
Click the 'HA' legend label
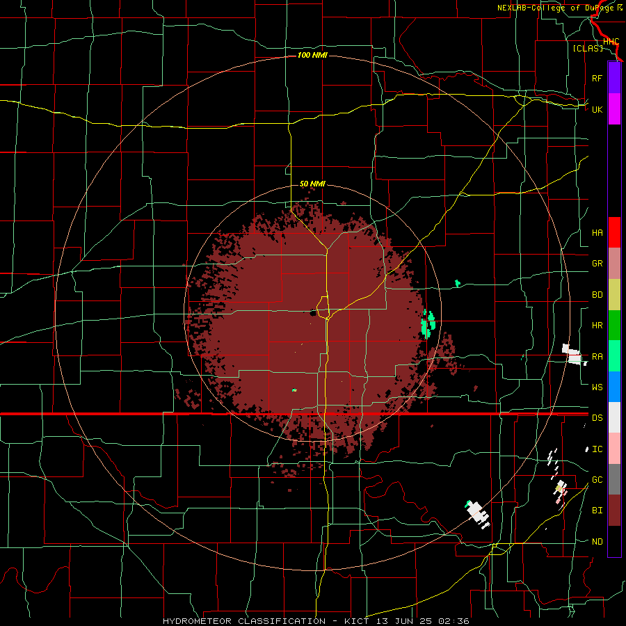[597, 233]
